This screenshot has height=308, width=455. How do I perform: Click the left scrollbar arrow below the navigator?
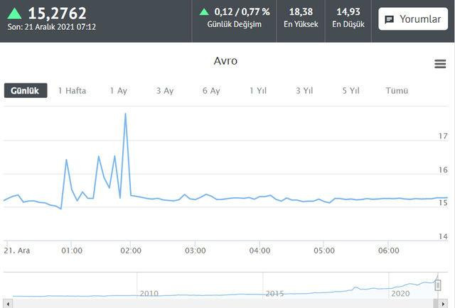click(6, 302)
